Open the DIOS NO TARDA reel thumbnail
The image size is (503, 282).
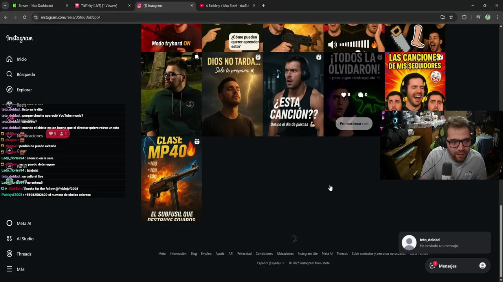(x=232, y=94)
